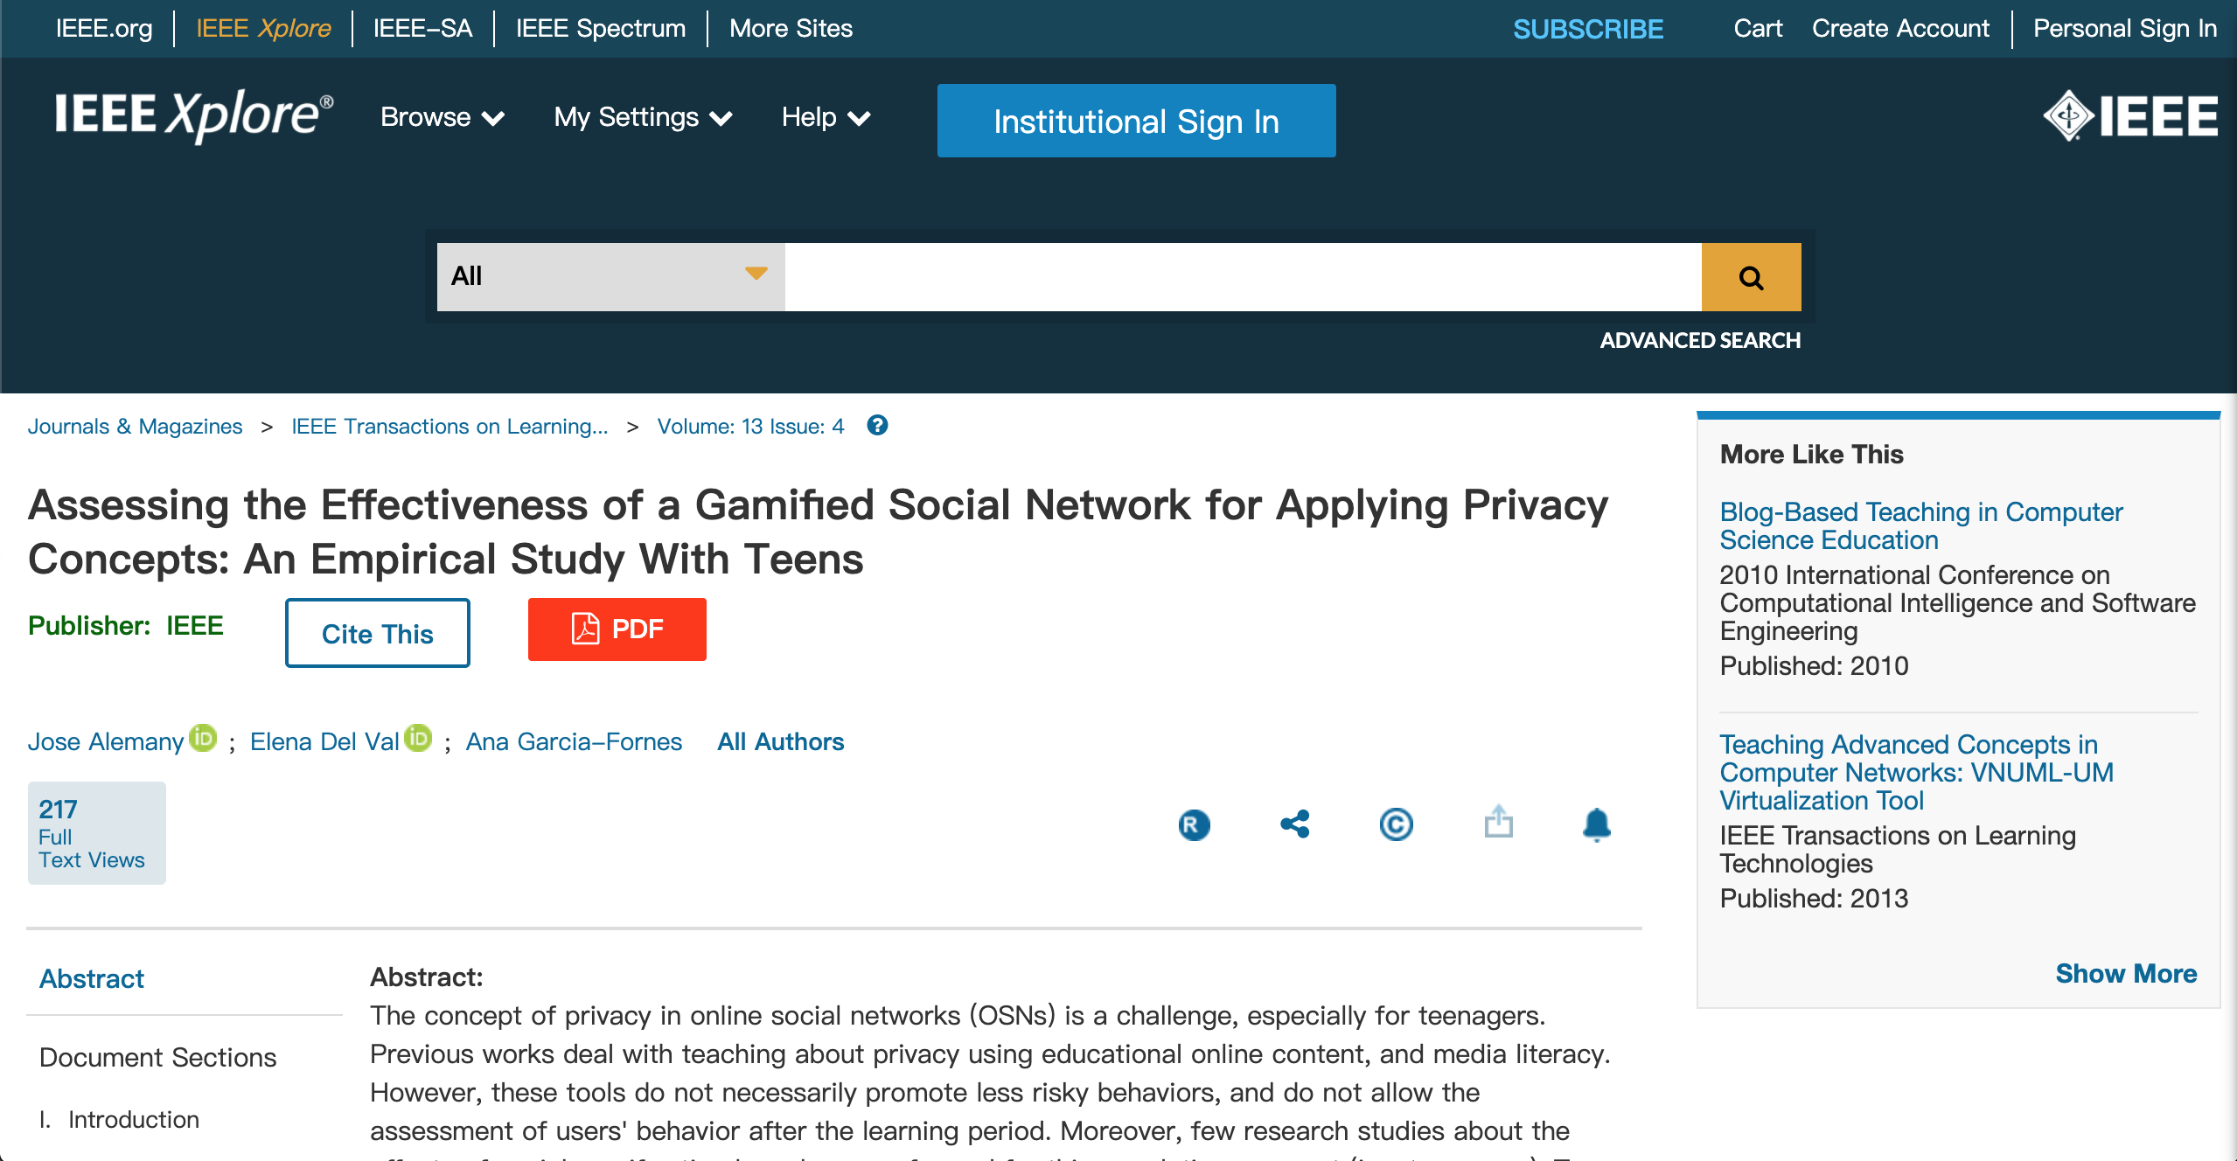Expand the My Settings menu

click(x=643, y=117)
